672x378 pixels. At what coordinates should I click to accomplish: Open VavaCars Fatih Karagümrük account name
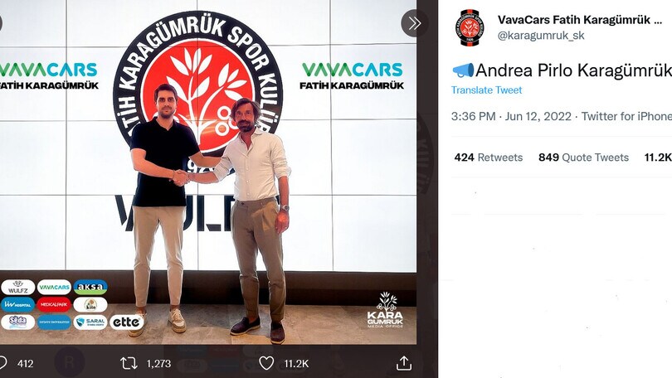(x=580, y=20)
